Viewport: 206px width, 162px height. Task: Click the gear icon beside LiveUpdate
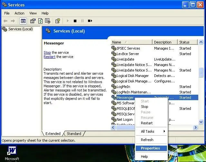[114, 59]
